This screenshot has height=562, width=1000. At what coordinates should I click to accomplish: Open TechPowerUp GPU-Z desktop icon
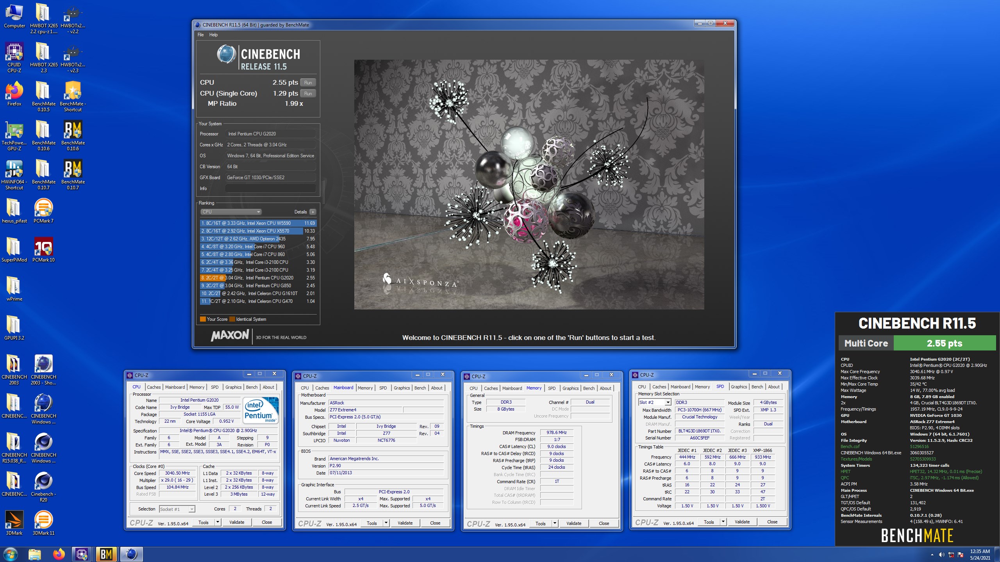14,136
